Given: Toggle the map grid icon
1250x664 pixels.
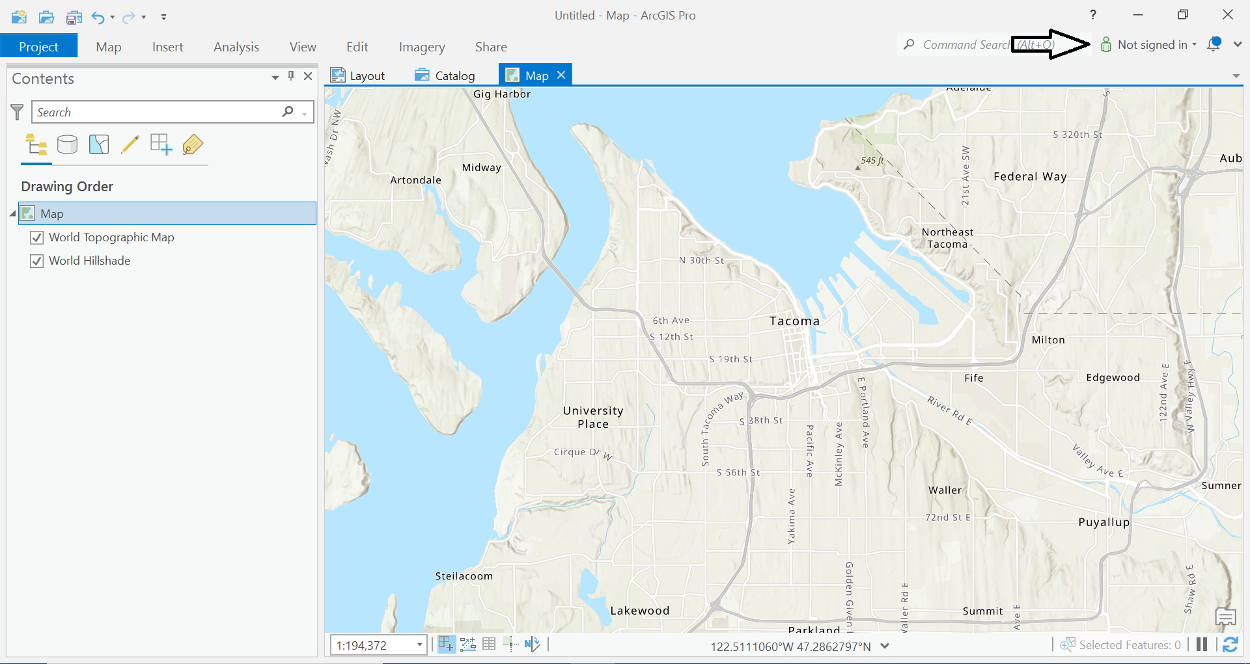Looking at the screenshot, I should [489, 644].
